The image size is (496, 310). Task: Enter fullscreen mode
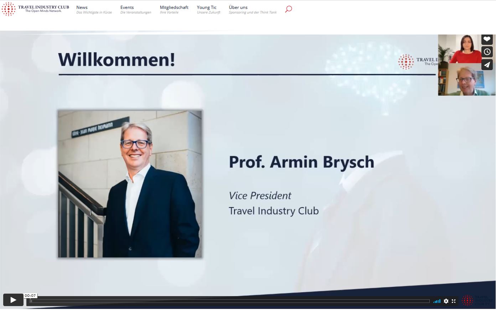[x=454, y=301]
